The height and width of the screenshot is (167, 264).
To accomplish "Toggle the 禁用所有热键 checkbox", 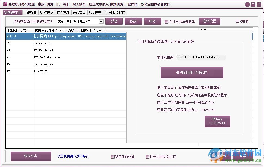I will coord(113,157).
